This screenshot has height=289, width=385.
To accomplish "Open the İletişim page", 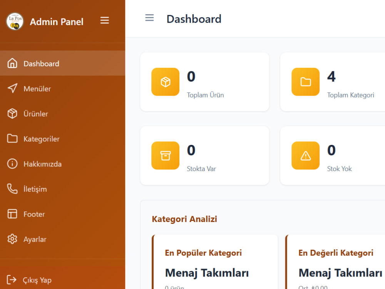I will pos(62,189).
